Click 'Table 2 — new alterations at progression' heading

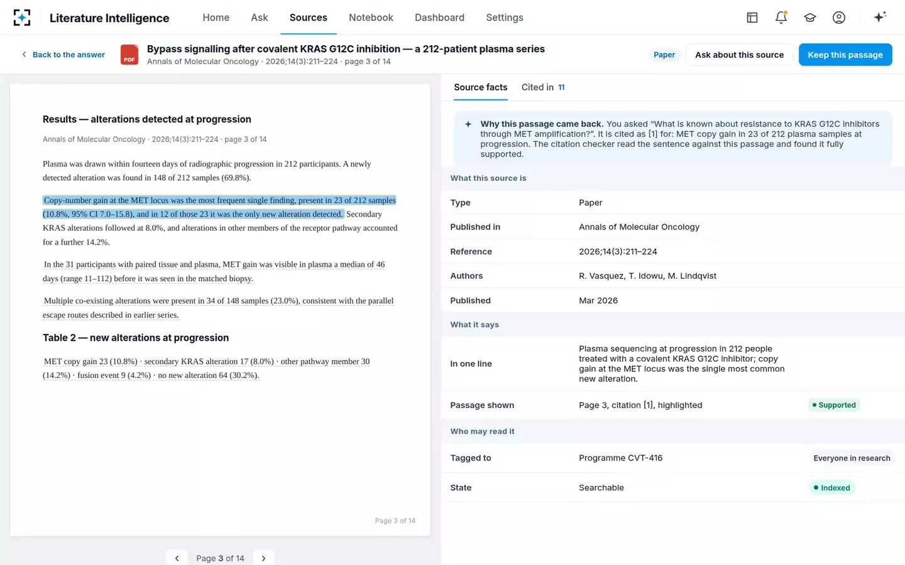[136, 338]
